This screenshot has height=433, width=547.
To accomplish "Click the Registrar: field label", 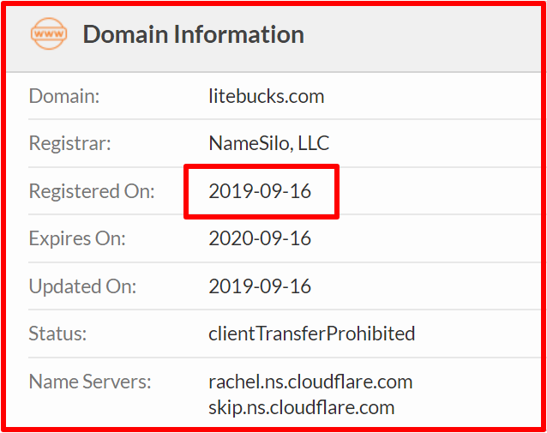I will [69, 143].
